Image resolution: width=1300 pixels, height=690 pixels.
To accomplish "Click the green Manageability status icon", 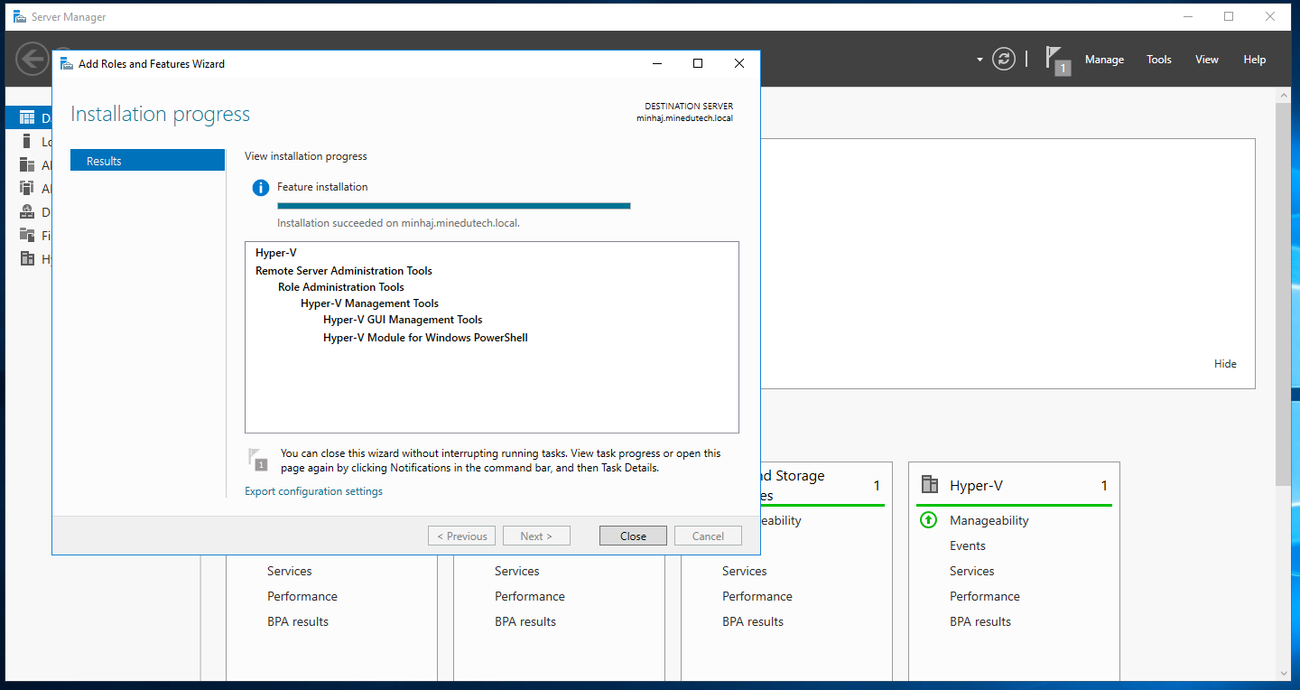I will [x=928, y=520].
